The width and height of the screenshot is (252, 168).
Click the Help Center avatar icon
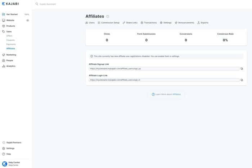pyautogui.click(x=5, y=164)
